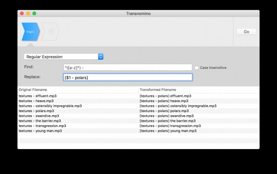Focus the Replace text field

coord(127,77)
